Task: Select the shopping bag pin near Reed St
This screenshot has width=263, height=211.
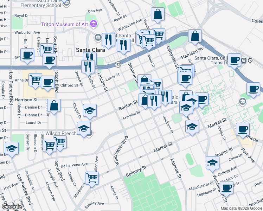Action: pyautogui.click(x=158, y=14)
